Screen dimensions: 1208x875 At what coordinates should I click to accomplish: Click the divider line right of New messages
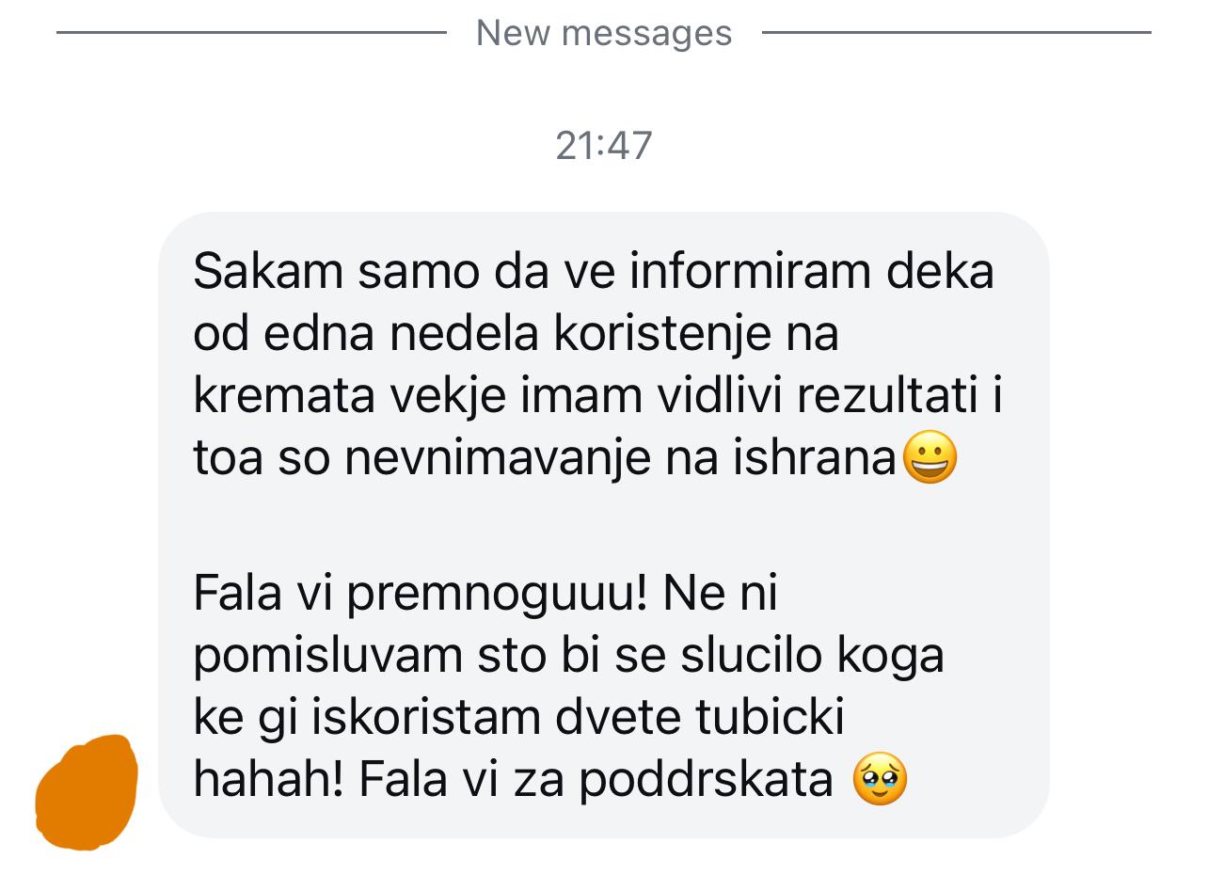tap(956, 32)
